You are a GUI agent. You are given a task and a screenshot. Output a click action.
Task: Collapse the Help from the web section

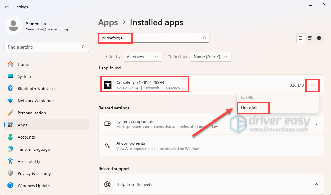316,184
